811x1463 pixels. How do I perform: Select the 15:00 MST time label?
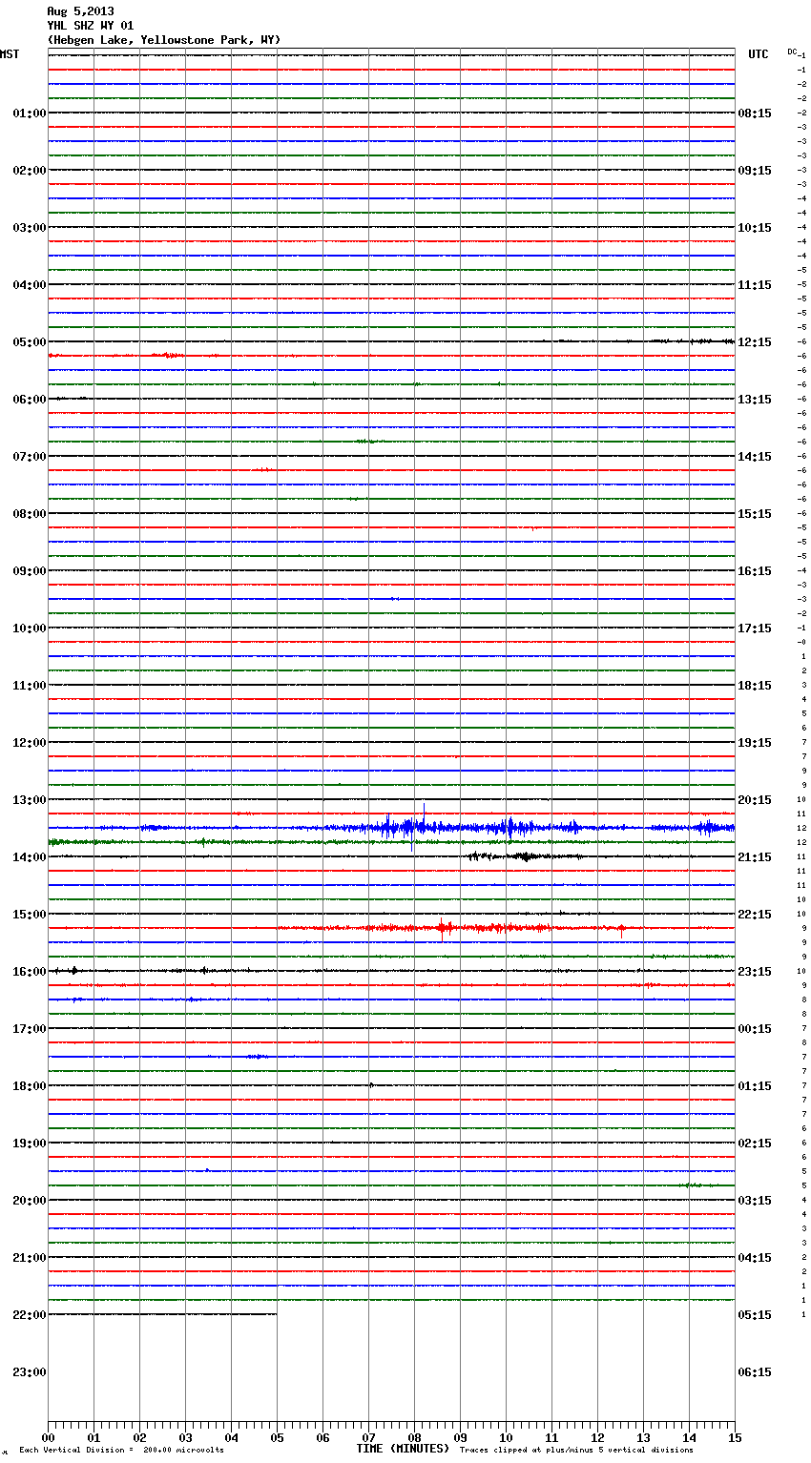click(30, 915)
